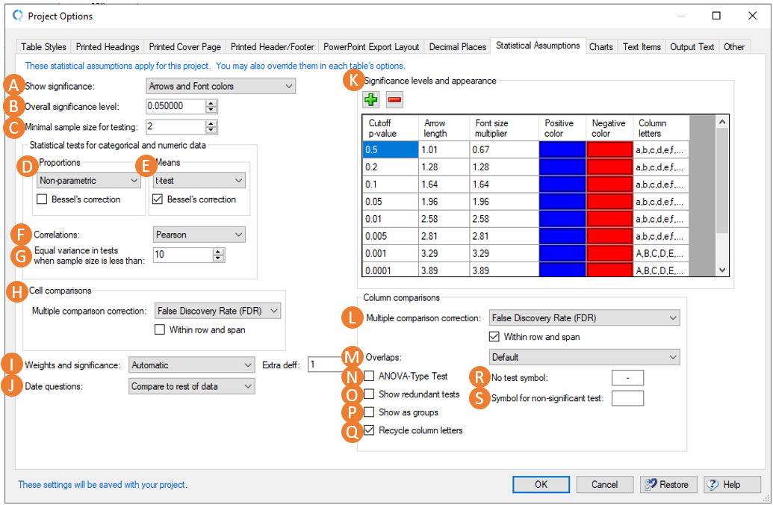The height and width of the screenshot is (505, 773).
Task: Click the Overall significance level value field
Action: pyautogui.click(x=176, y=106)
